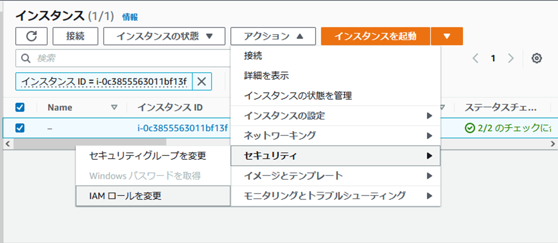This screenshot has width=558, height=243.
Task: Click the refresh instances icon button
Action: [32, 36]
